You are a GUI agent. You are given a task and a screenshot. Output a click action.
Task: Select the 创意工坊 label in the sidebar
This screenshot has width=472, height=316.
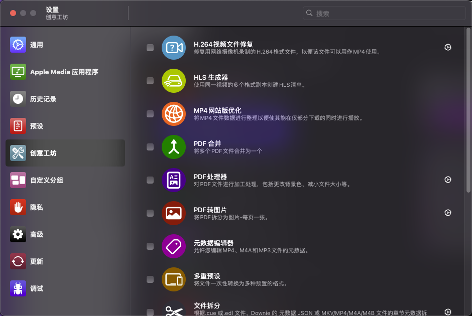[x=43, y=153]
